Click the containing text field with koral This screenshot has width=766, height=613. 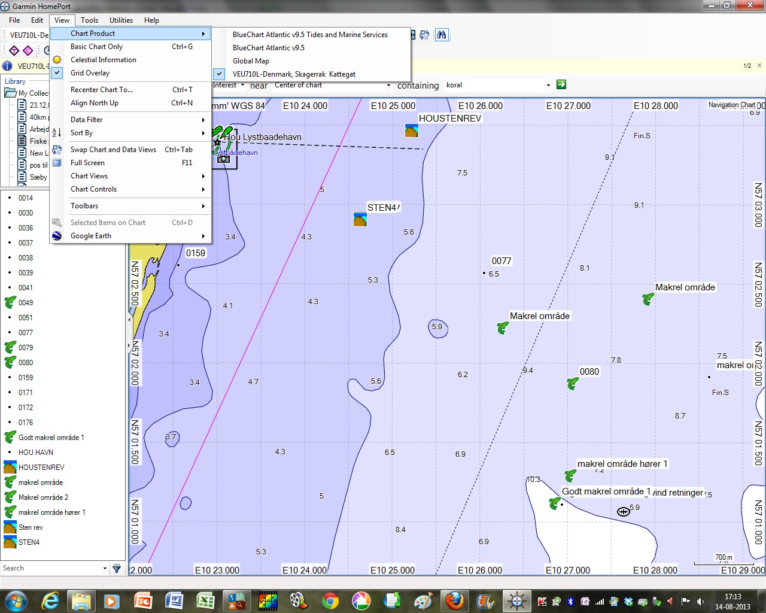(494, 85)
